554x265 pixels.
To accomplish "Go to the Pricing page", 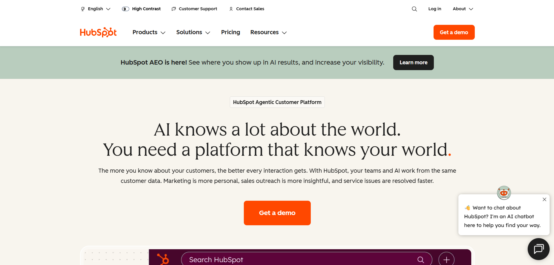I will pos(230,32).
